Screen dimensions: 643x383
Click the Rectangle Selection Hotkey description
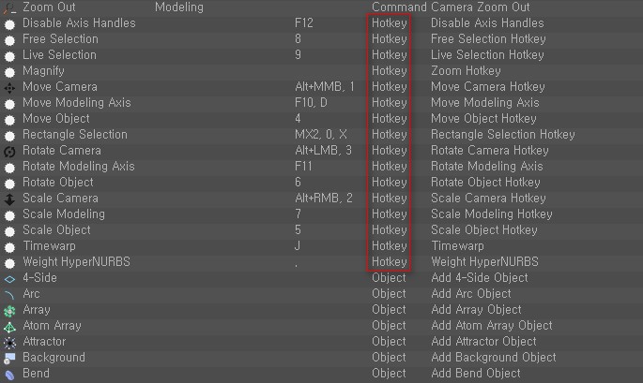pos(502,135)
